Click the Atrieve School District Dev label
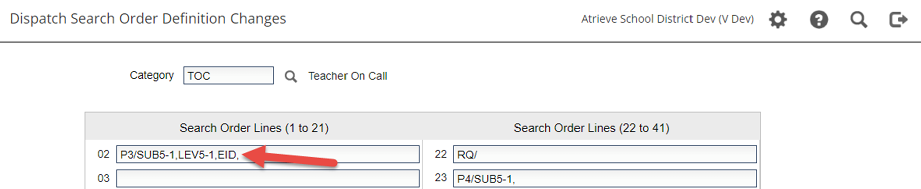 tap(667, 19)
